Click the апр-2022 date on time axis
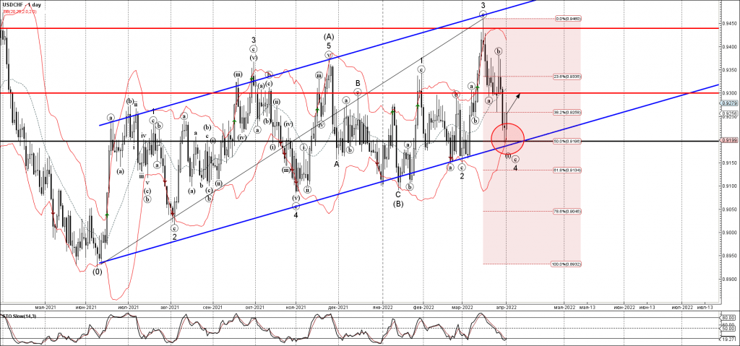Viewport: 740px width, 346px height. pos(506,307)
